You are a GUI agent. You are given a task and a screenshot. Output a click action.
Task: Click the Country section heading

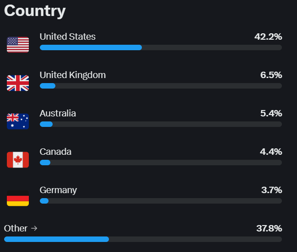point(35,11)
